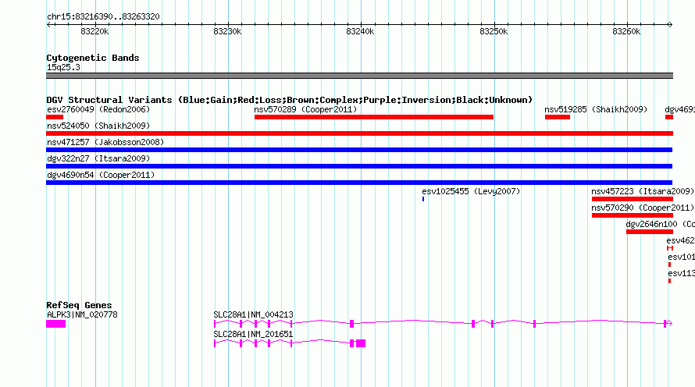
Task: Click the 15q25.3 band label text
Action: pos(63,67)
